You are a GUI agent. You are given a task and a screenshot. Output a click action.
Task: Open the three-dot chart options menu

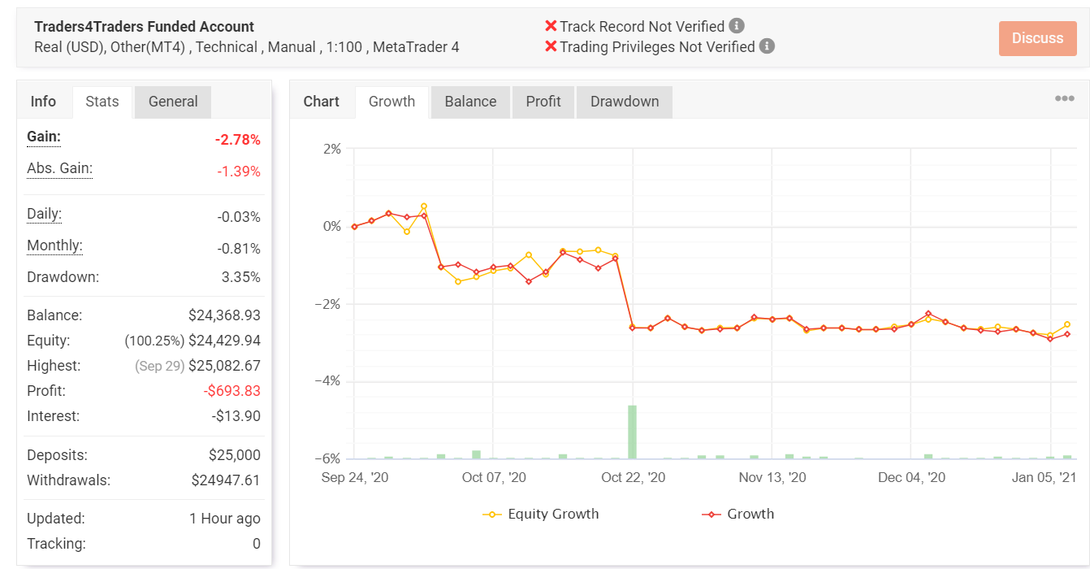[1064, 99]
